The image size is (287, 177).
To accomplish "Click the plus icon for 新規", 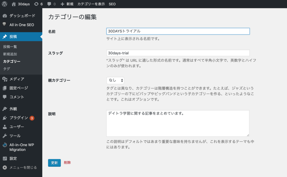I will pos(63,4).
